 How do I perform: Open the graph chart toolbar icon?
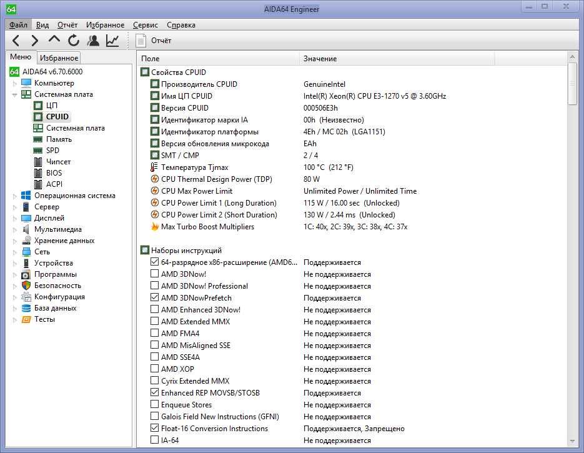(x=112, y=40)
